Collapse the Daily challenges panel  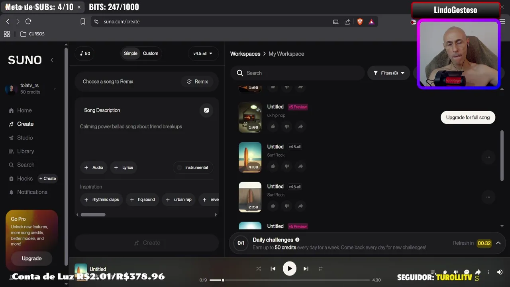(x=498, y=243)
